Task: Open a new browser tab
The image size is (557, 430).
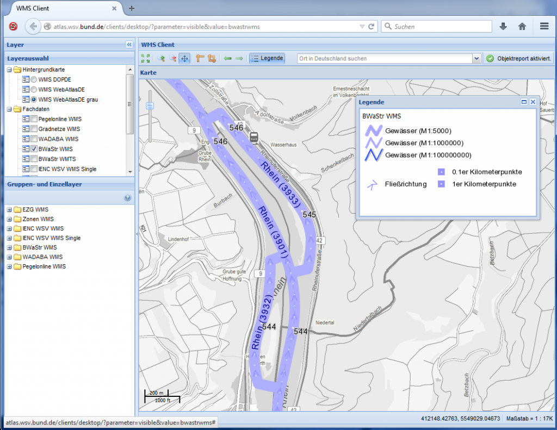Action: (x=132, y=8)
